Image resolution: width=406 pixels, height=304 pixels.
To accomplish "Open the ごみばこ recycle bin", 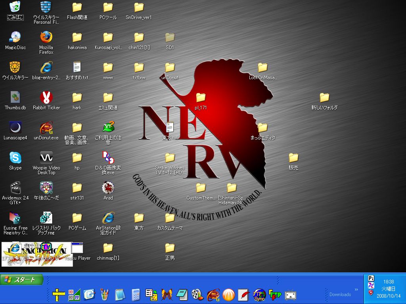I will tap(15, 8).
